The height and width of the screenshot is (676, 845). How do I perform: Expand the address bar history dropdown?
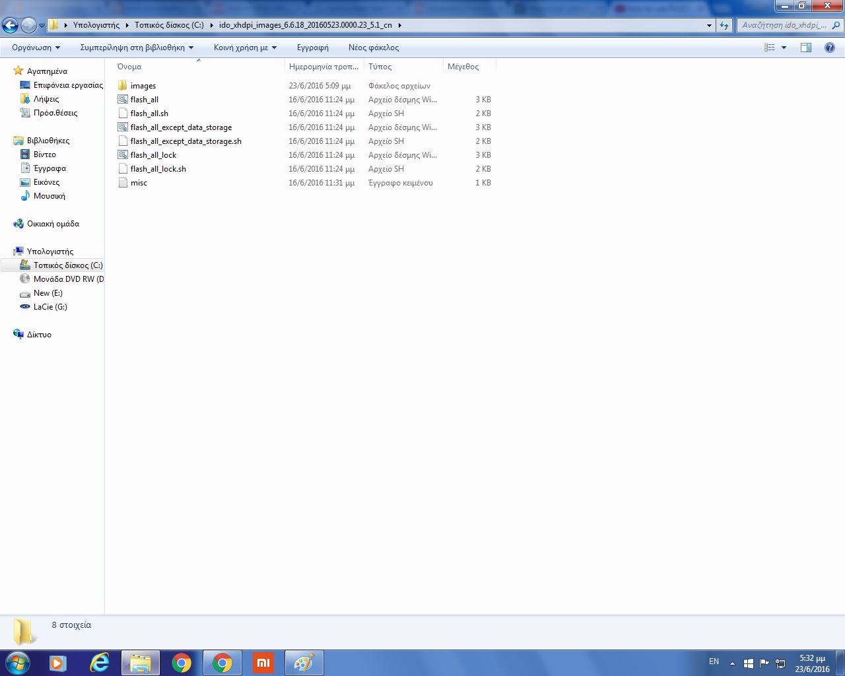tap(709, 25)
